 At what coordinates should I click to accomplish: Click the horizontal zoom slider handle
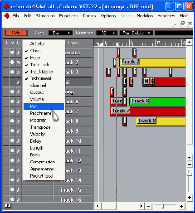pyautogui.click(x=163, y=206)
